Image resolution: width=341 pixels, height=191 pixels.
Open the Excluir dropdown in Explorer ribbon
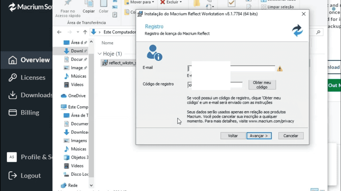pos(171,2)
